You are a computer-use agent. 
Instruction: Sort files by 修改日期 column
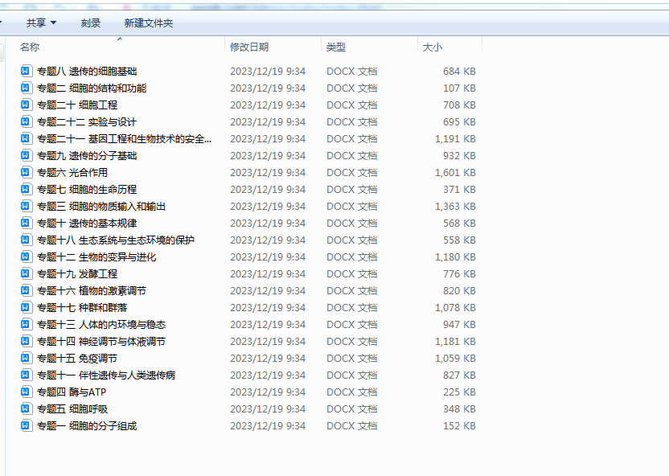tap(249, 47)
